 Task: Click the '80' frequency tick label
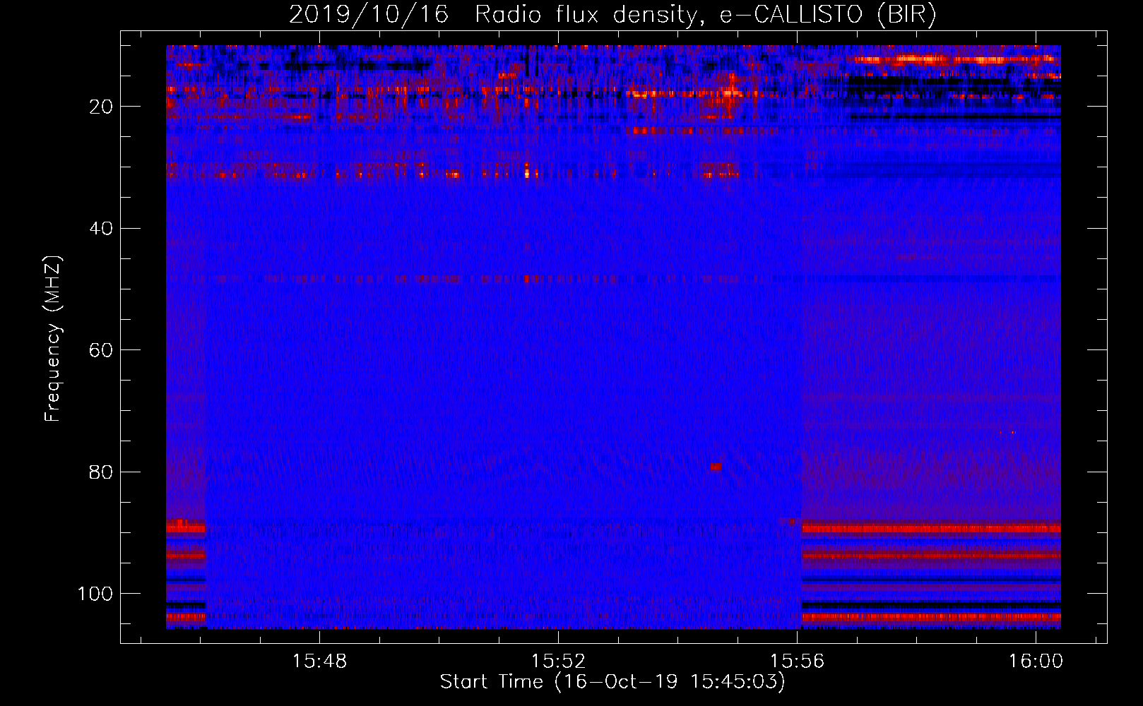coord(102,472)
